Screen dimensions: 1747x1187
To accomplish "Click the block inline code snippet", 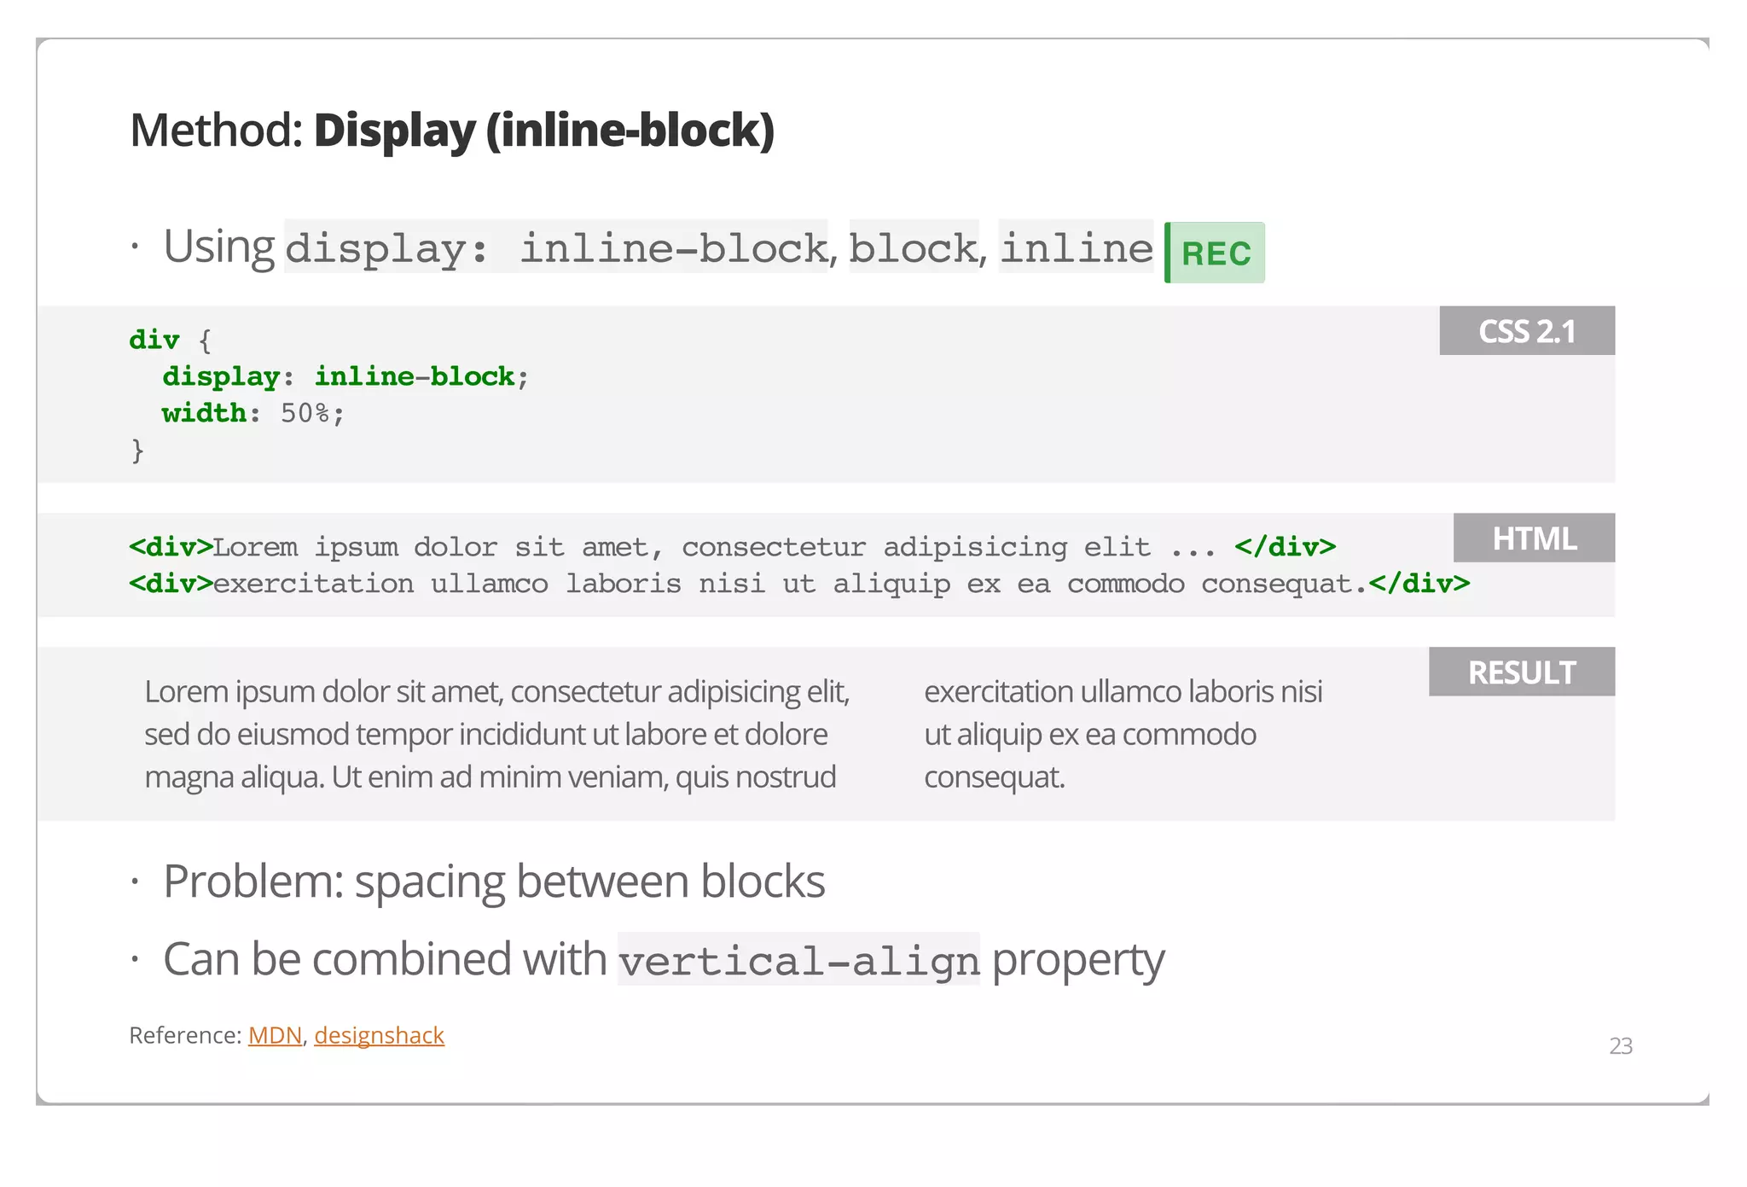I will (x=913, y=248).
